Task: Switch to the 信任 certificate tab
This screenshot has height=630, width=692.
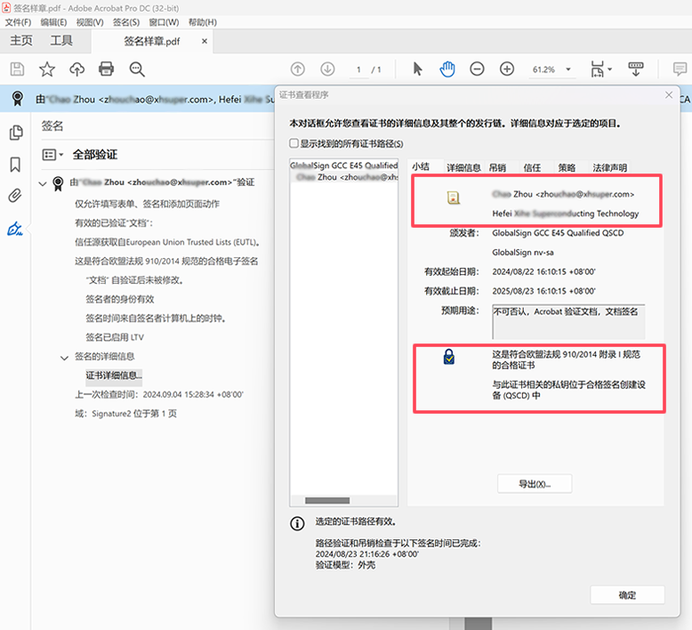Action: click(x=532, y=167)
